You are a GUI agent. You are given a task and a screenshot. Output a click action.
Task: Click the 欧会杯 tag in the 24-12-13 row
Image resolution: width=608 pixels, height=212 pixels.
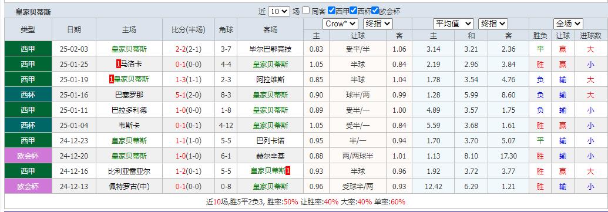tap(28, 186)
